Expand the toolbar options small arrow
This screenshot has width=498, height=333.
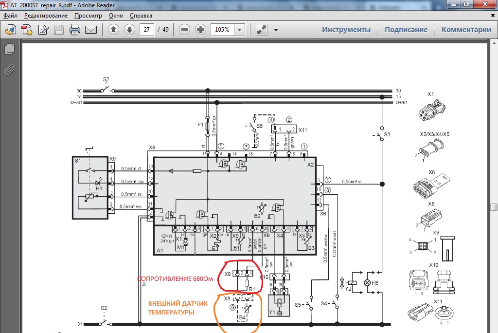tap(276, 30)
